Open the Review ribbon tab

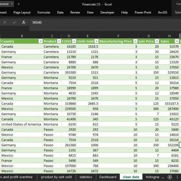point(75,13)
